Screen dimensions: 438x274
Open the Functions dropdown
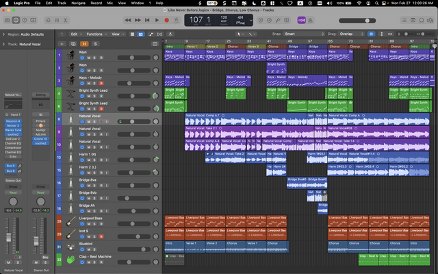[96, 34]
